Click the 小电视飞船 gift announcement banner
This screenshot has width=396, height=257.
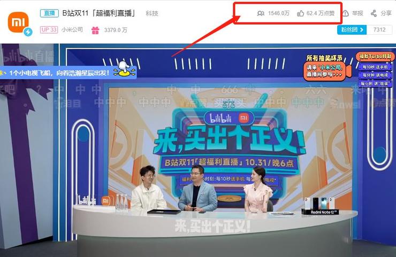point(68,73)
